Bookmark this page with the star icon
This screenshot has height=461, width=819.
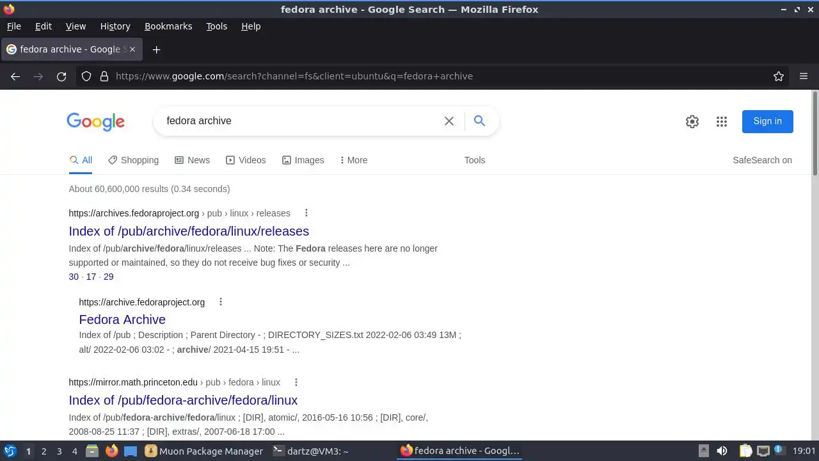779,76
